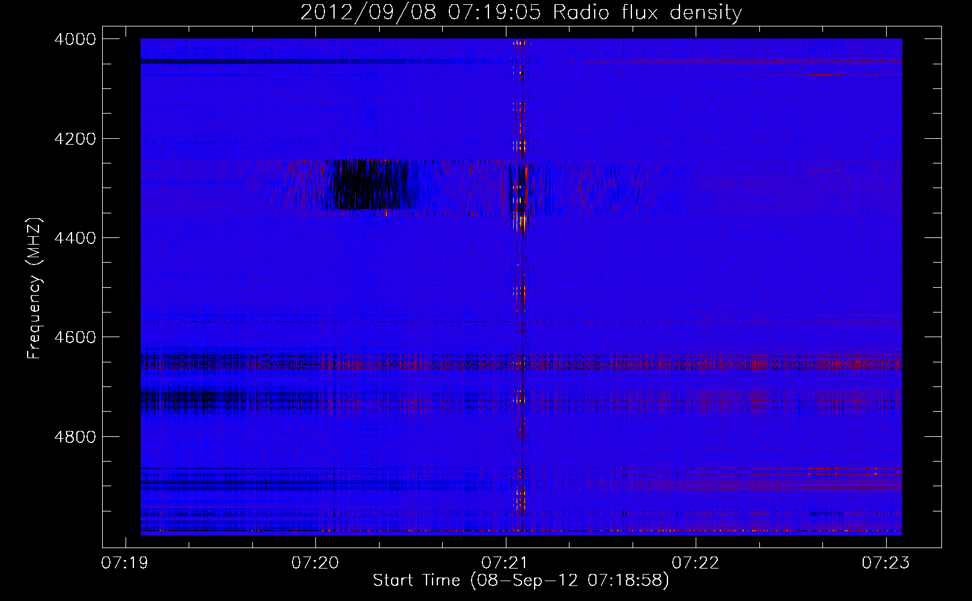Click the 07:19 time axis label
This screenshot has width=972, height=601.
125,563
